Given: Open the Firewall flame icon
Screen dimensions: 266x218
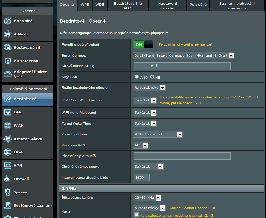Looking at the screenshot, I should 8,179.
